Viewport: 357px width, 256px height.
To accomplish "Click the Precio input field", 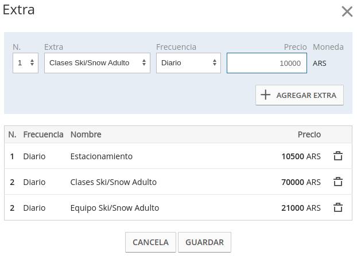I will point(267,63).
